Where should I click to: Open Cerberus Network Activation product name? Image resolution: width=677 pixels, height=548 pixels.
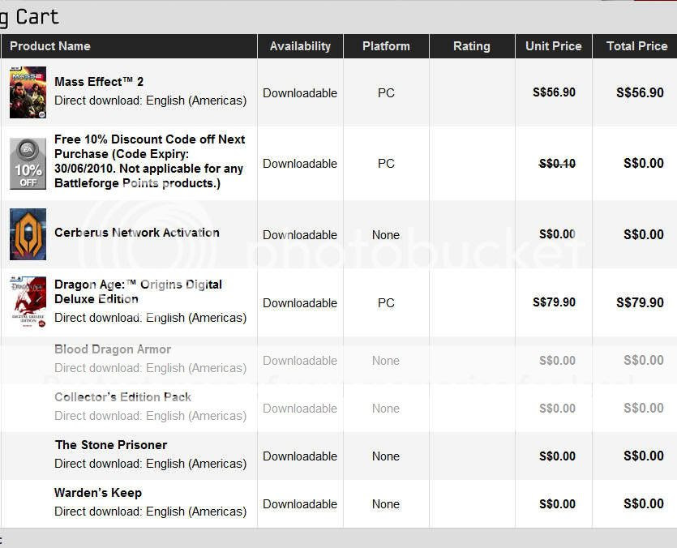pos(137,233)
